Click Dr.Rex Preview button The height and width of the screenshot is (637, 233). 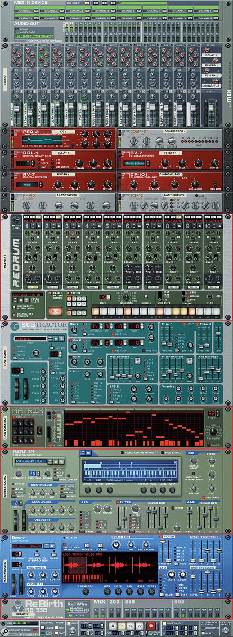[87, 546]
